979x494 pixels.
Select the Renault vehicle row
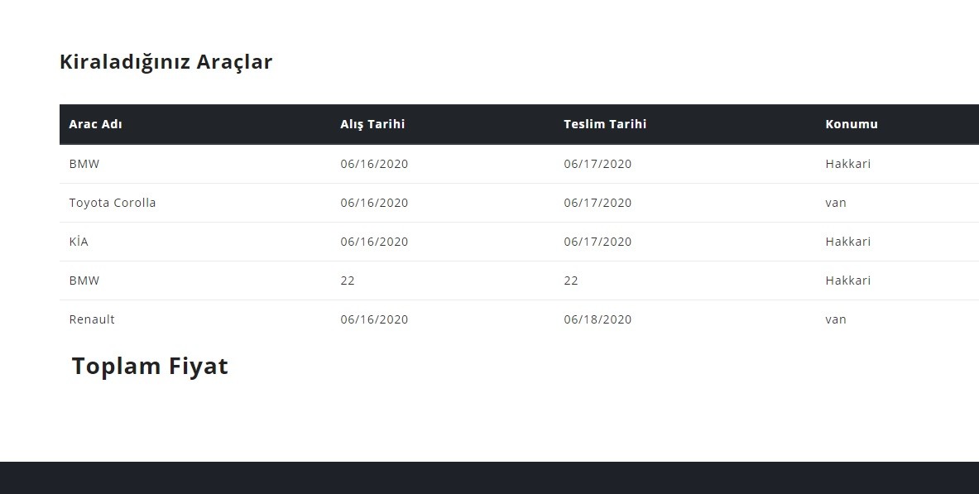(519, 319)
